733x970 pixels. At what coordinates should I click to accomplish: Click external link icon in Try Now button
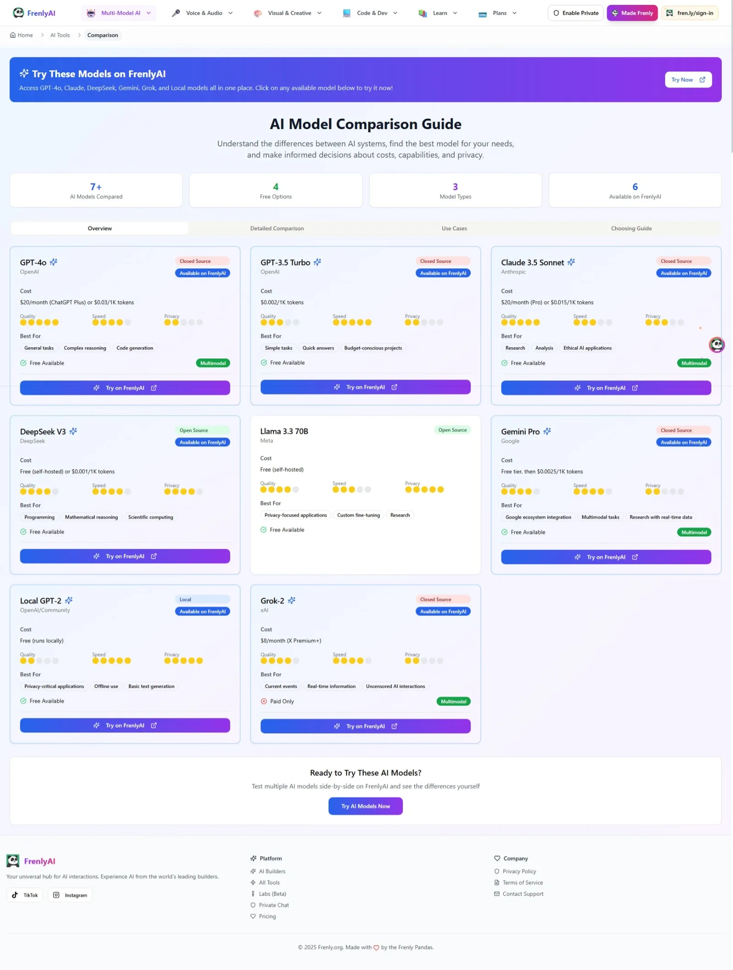(702, 80)
